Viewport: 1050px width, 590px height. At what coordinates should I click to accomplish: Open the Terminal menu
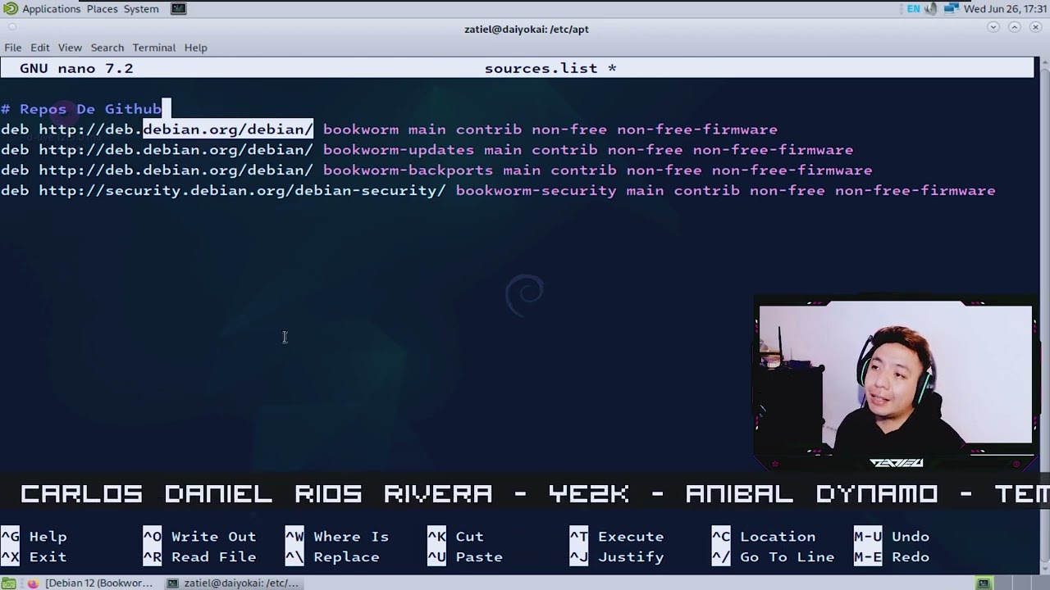[154, 48]
